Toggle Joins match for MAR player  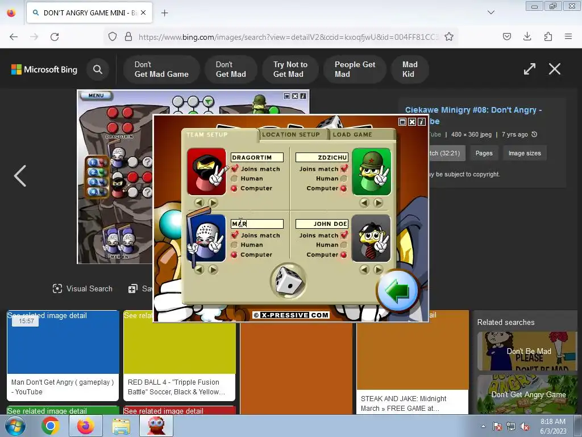click(x=234, y=235)
